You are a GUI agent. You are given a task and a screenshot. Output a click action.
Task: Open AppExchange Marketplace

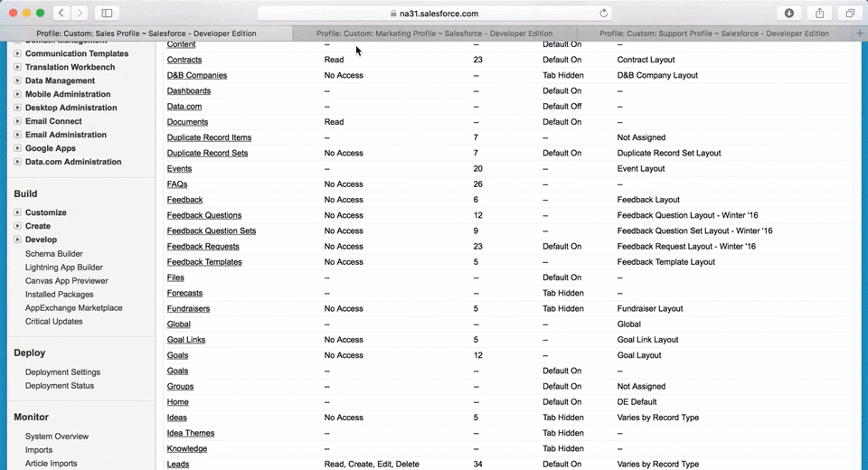tap(73, 308)
